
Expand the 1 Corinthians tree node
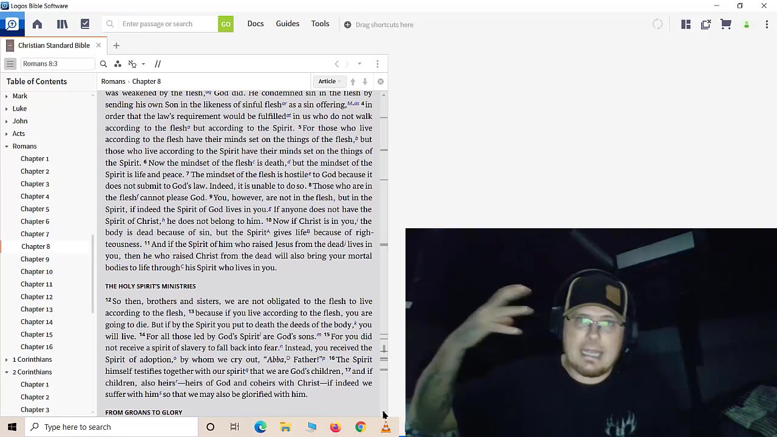pos(7,359)
